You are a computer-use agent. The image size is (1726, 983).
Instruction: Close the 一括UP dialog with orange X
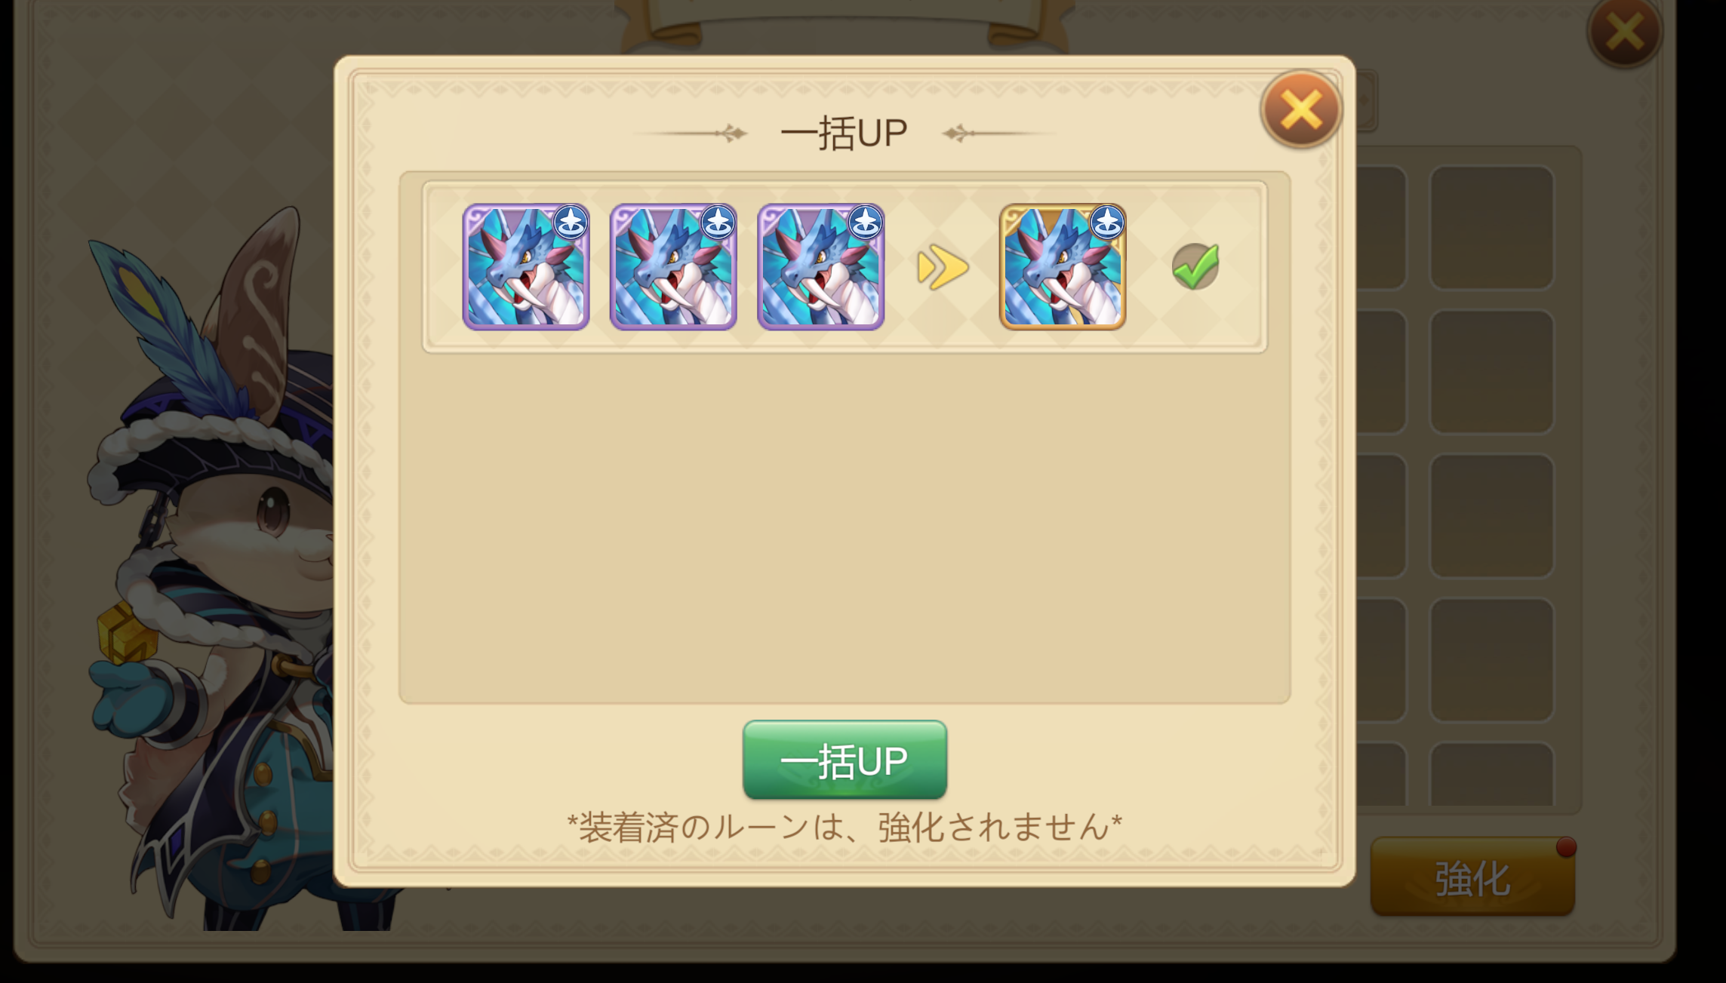tap(1301, 109)
